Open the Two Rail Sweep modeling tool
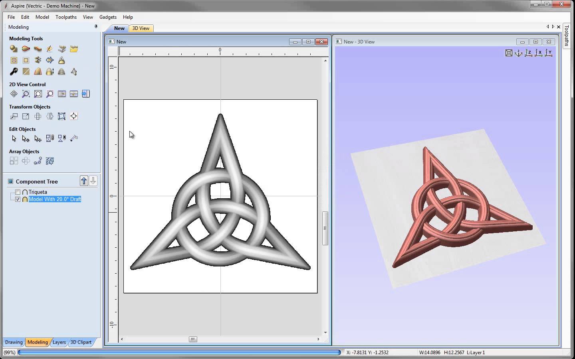Image resolution: width=575 pixels, height=359 pixels. pyautogui.click(x=26, y=49)
